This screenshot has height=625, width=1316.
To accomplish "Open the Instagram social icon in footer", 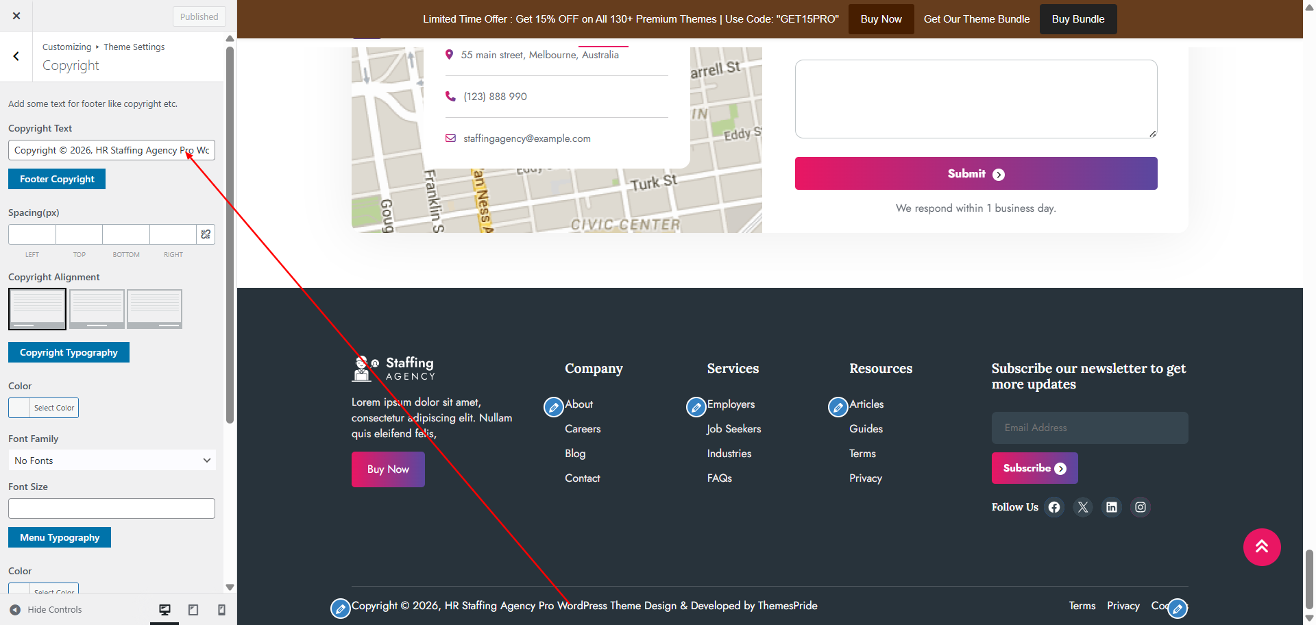I will tap(1140, 507).
